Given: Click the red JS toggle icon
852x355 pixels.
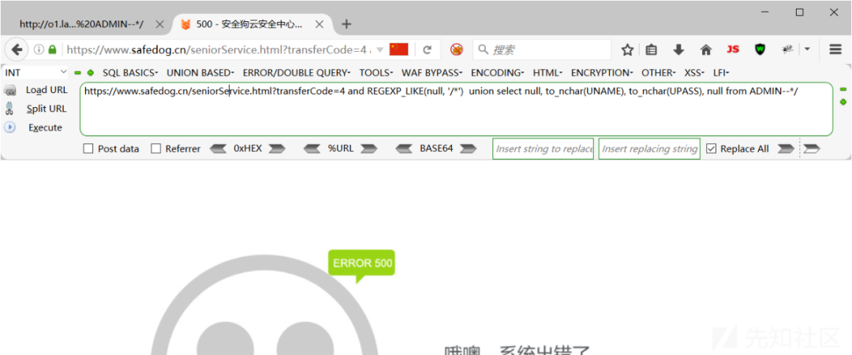Looking at the screenshot, I should pyautogui.click(x=733, y=50).
